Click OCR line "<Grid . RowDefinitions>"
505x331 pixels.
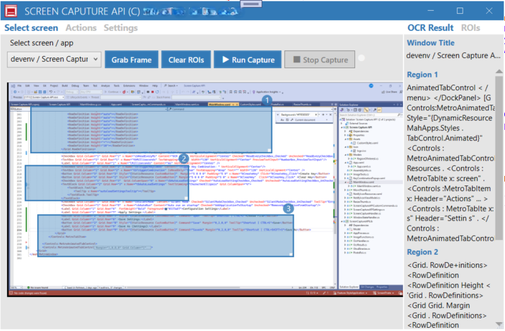447,315
